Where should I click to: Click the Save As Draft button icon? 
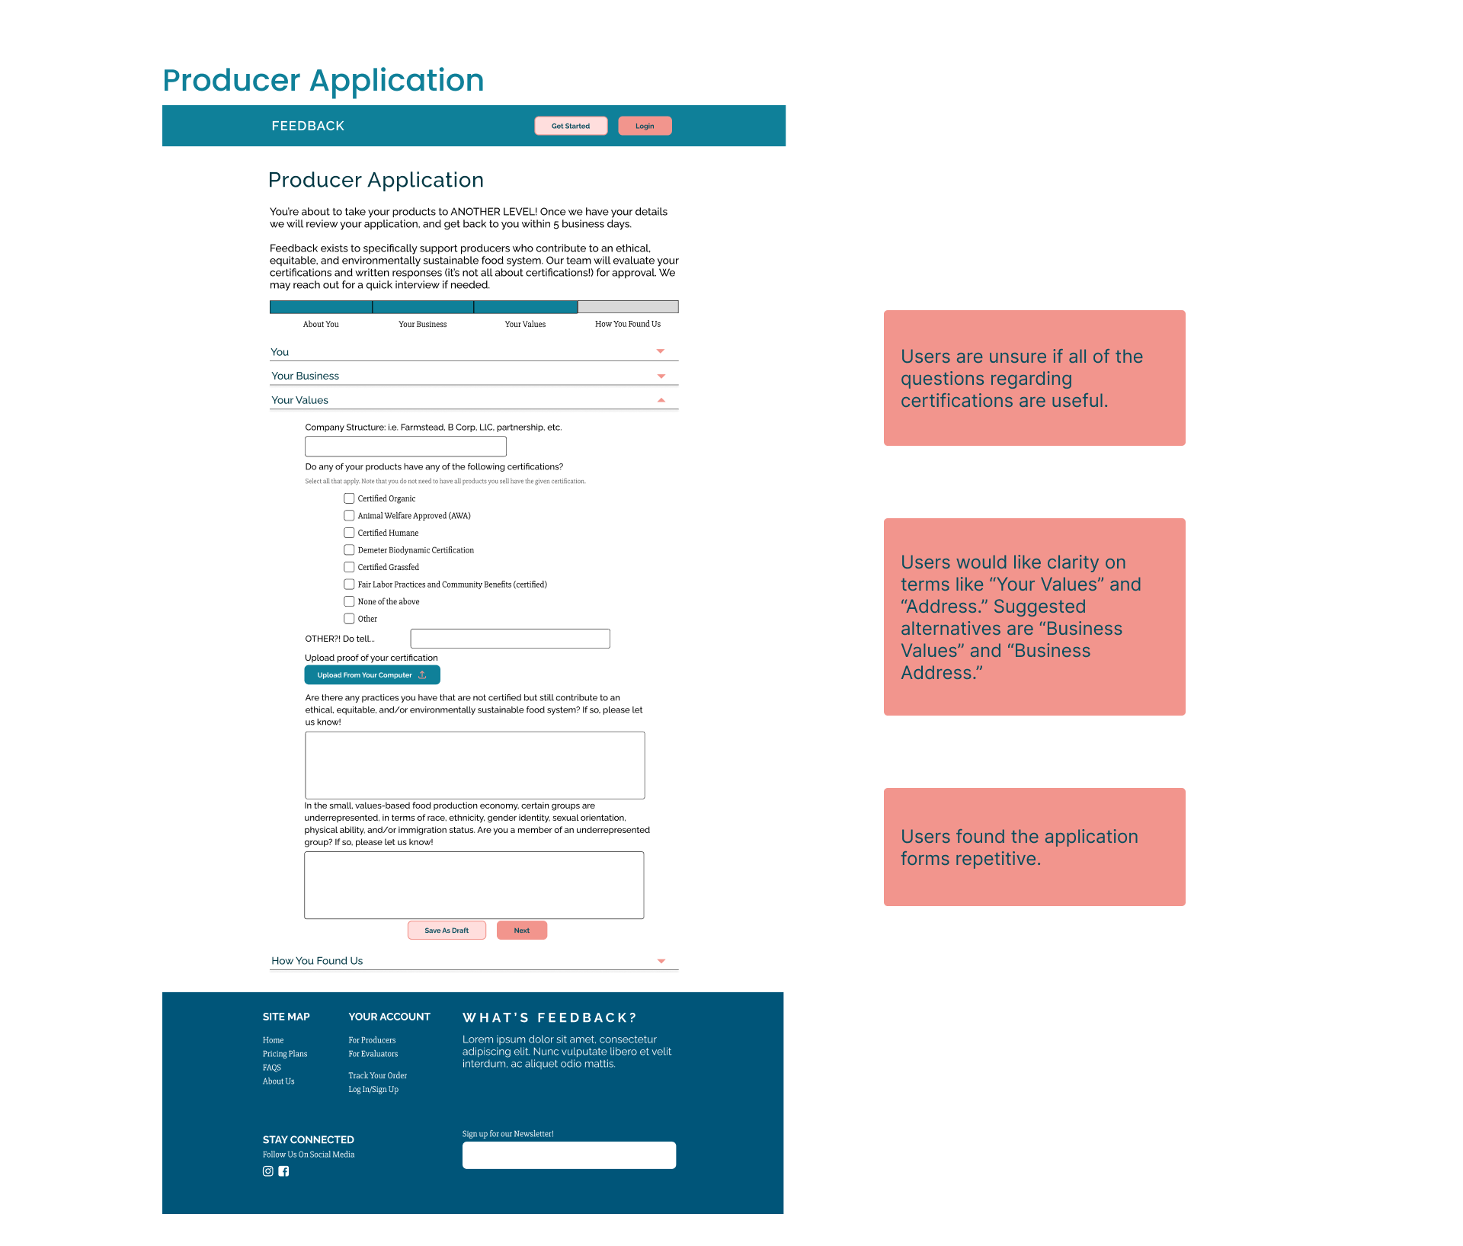(x=449, y=930)
